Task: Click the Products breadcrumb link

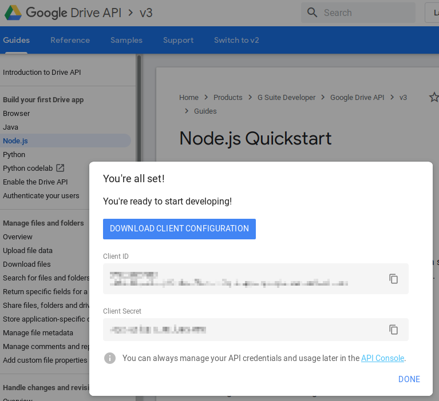Action: (x=228, y=97)
